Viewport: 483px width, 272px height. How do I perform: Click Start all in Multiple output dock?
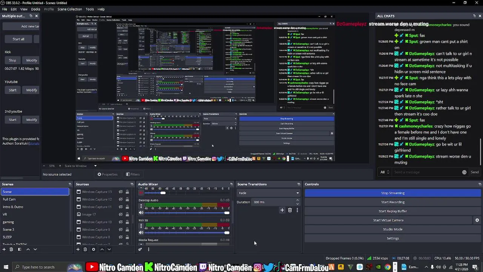tap(18, 39)
